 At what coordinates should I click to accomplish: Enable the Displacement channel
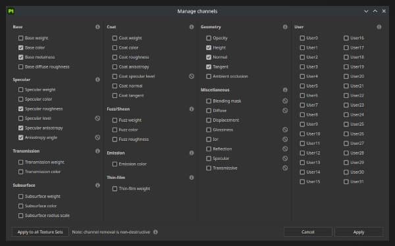(209, 120)
